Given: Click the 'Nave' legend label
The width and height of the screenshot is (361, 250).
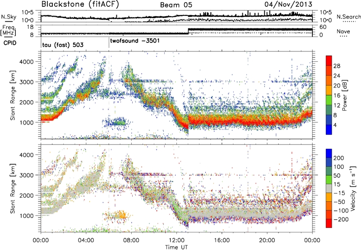Looking at the screenshot, I should (x=343, y=32).
